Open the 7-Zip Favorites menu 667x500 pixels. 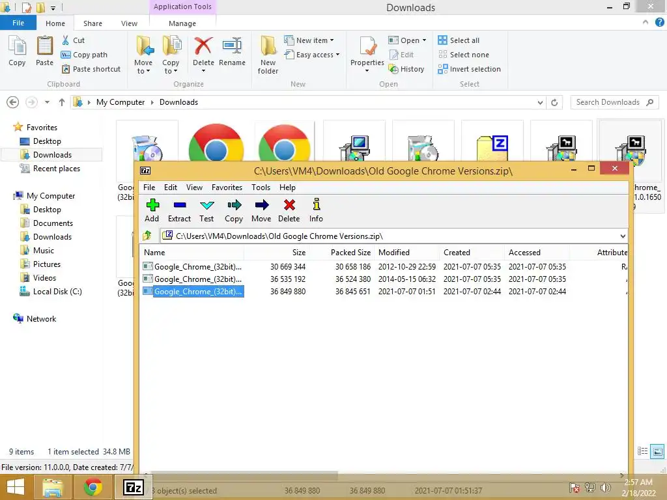click(x=227, y=187)
